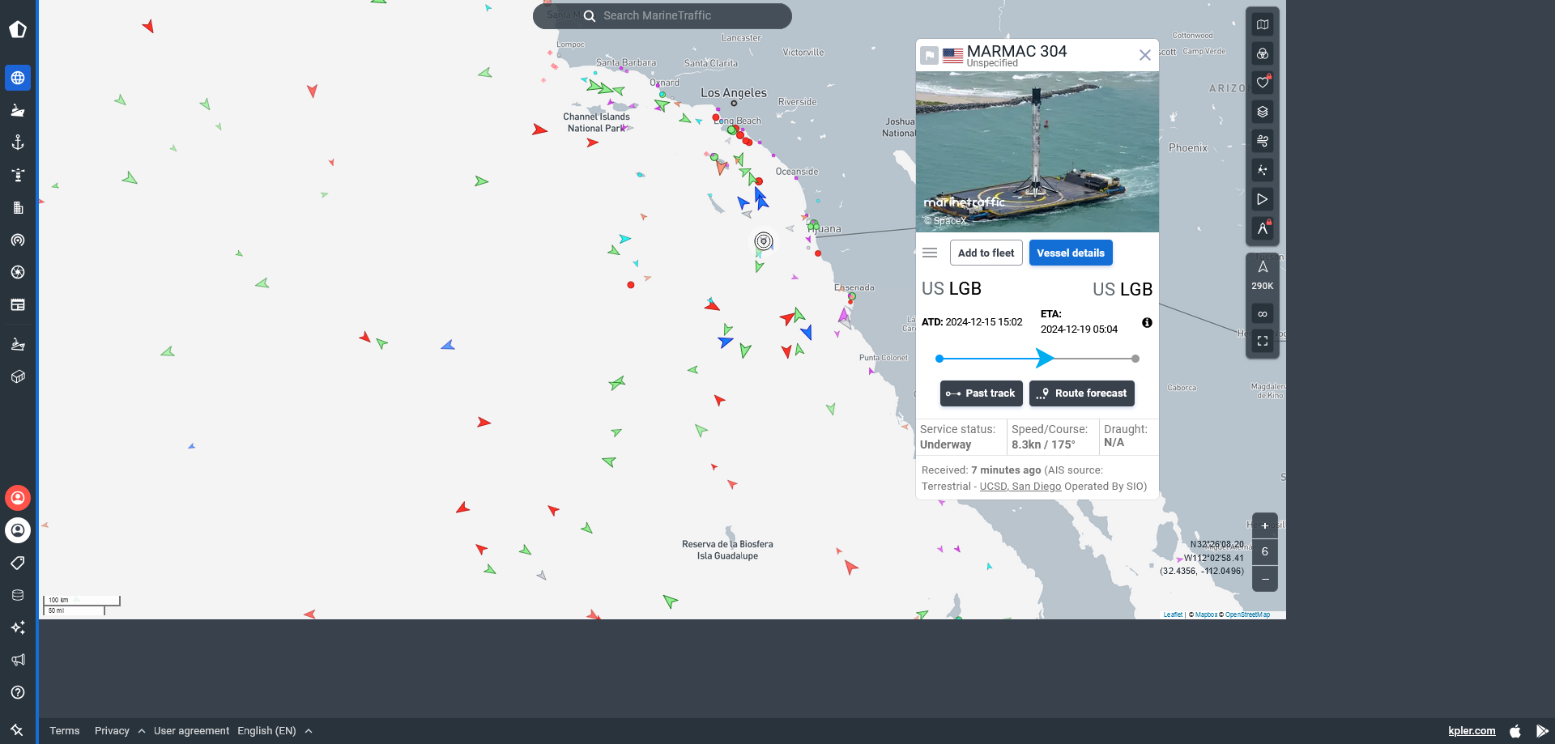Open the MarineTraffic home logo
The height and width of the screenshot is (744, 1555).
[18, 30]
